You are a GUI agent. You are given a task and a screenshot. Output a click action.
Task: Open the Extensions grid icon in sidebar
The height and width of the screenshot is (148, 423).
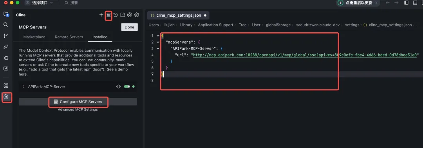click(5, 86)
